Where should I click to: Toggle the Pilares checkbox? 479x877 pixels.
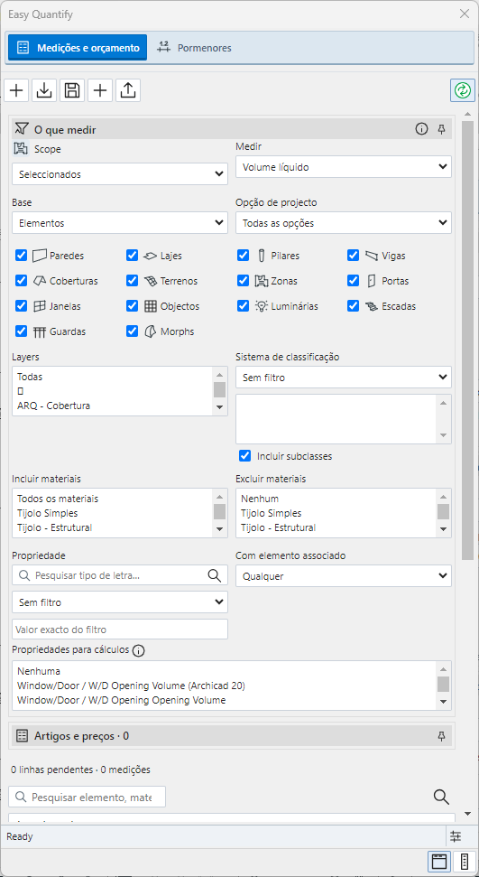(x=243, y=256)
